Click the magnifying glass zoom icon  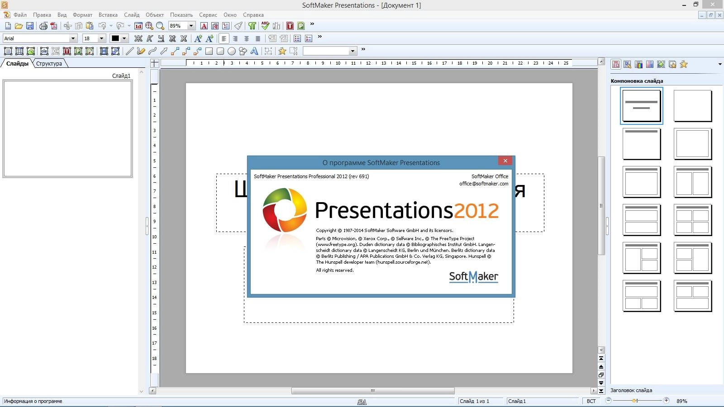coord(160,26)
